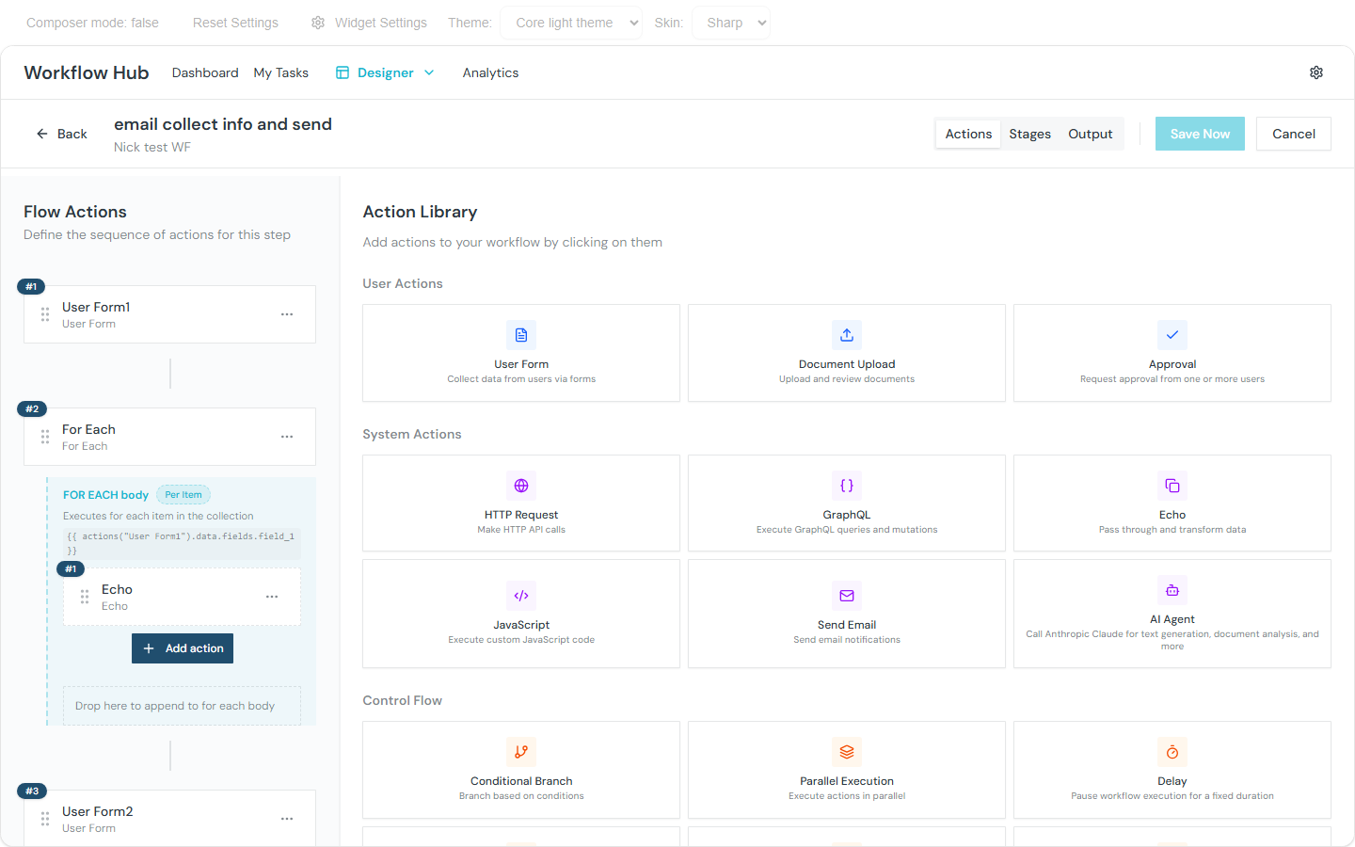Toggle Composer mode false
The height and width of the screenshot is (847, 1355).
(92, 23)
